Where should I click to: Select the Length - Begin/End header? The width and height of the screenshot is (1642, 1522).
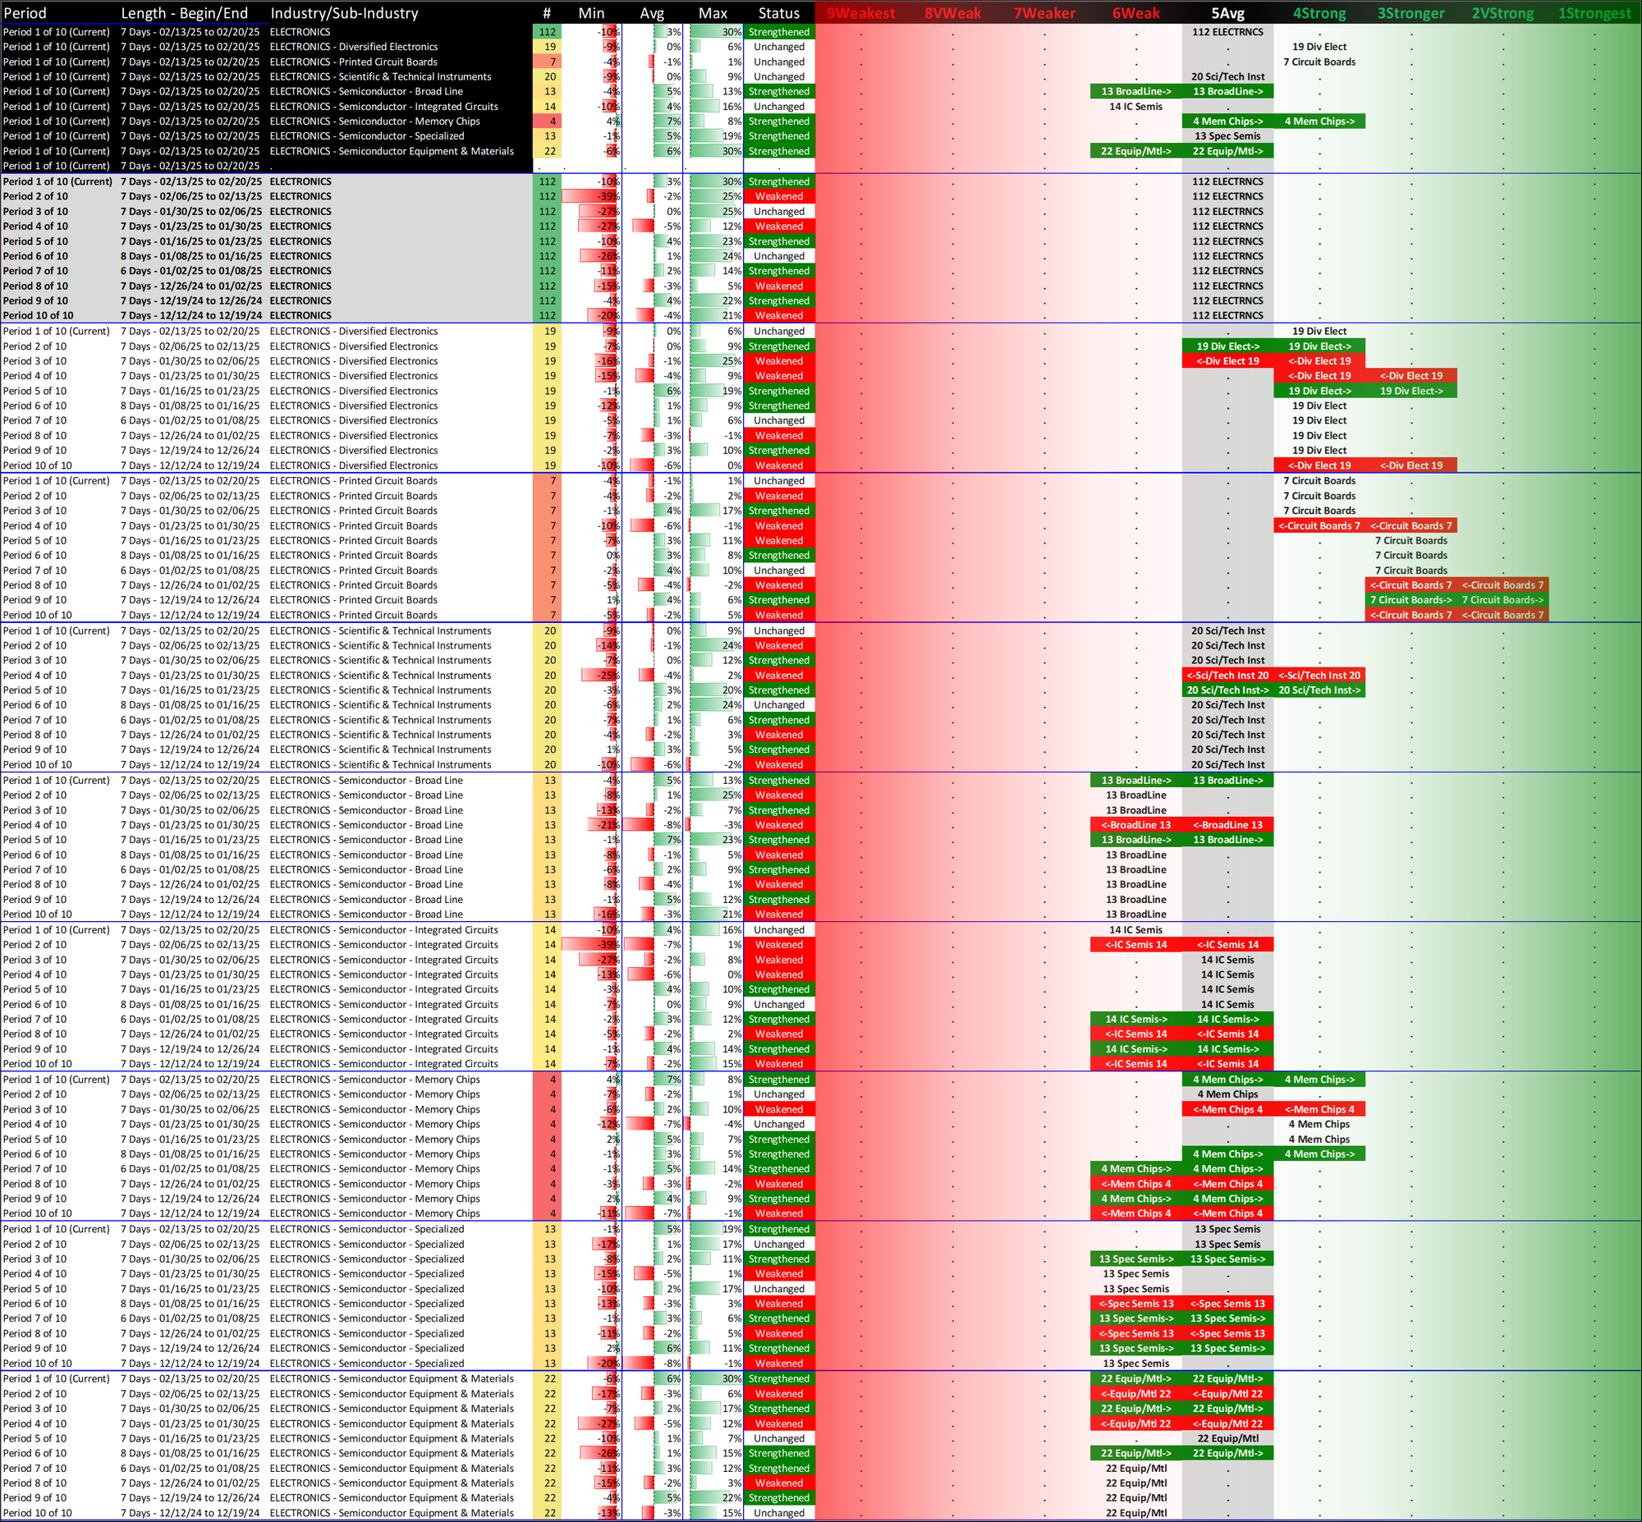coord(185,13)
